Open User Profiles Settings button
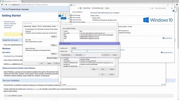 pyautogui.click(x=54, y=45)
